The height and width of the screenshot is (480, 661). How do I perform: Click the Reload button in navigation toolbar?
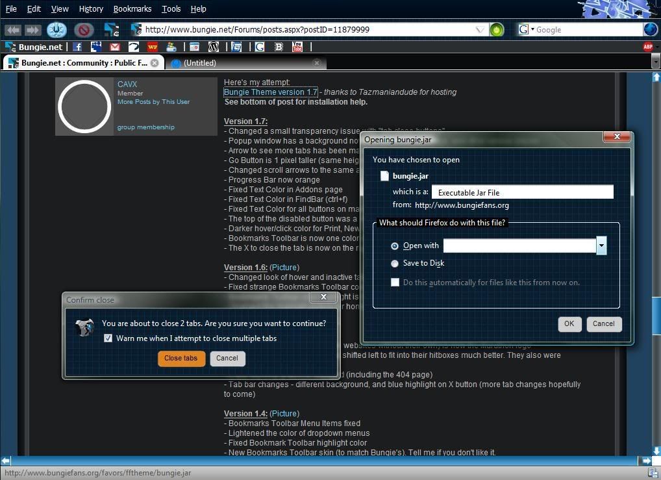click(56, 30)
